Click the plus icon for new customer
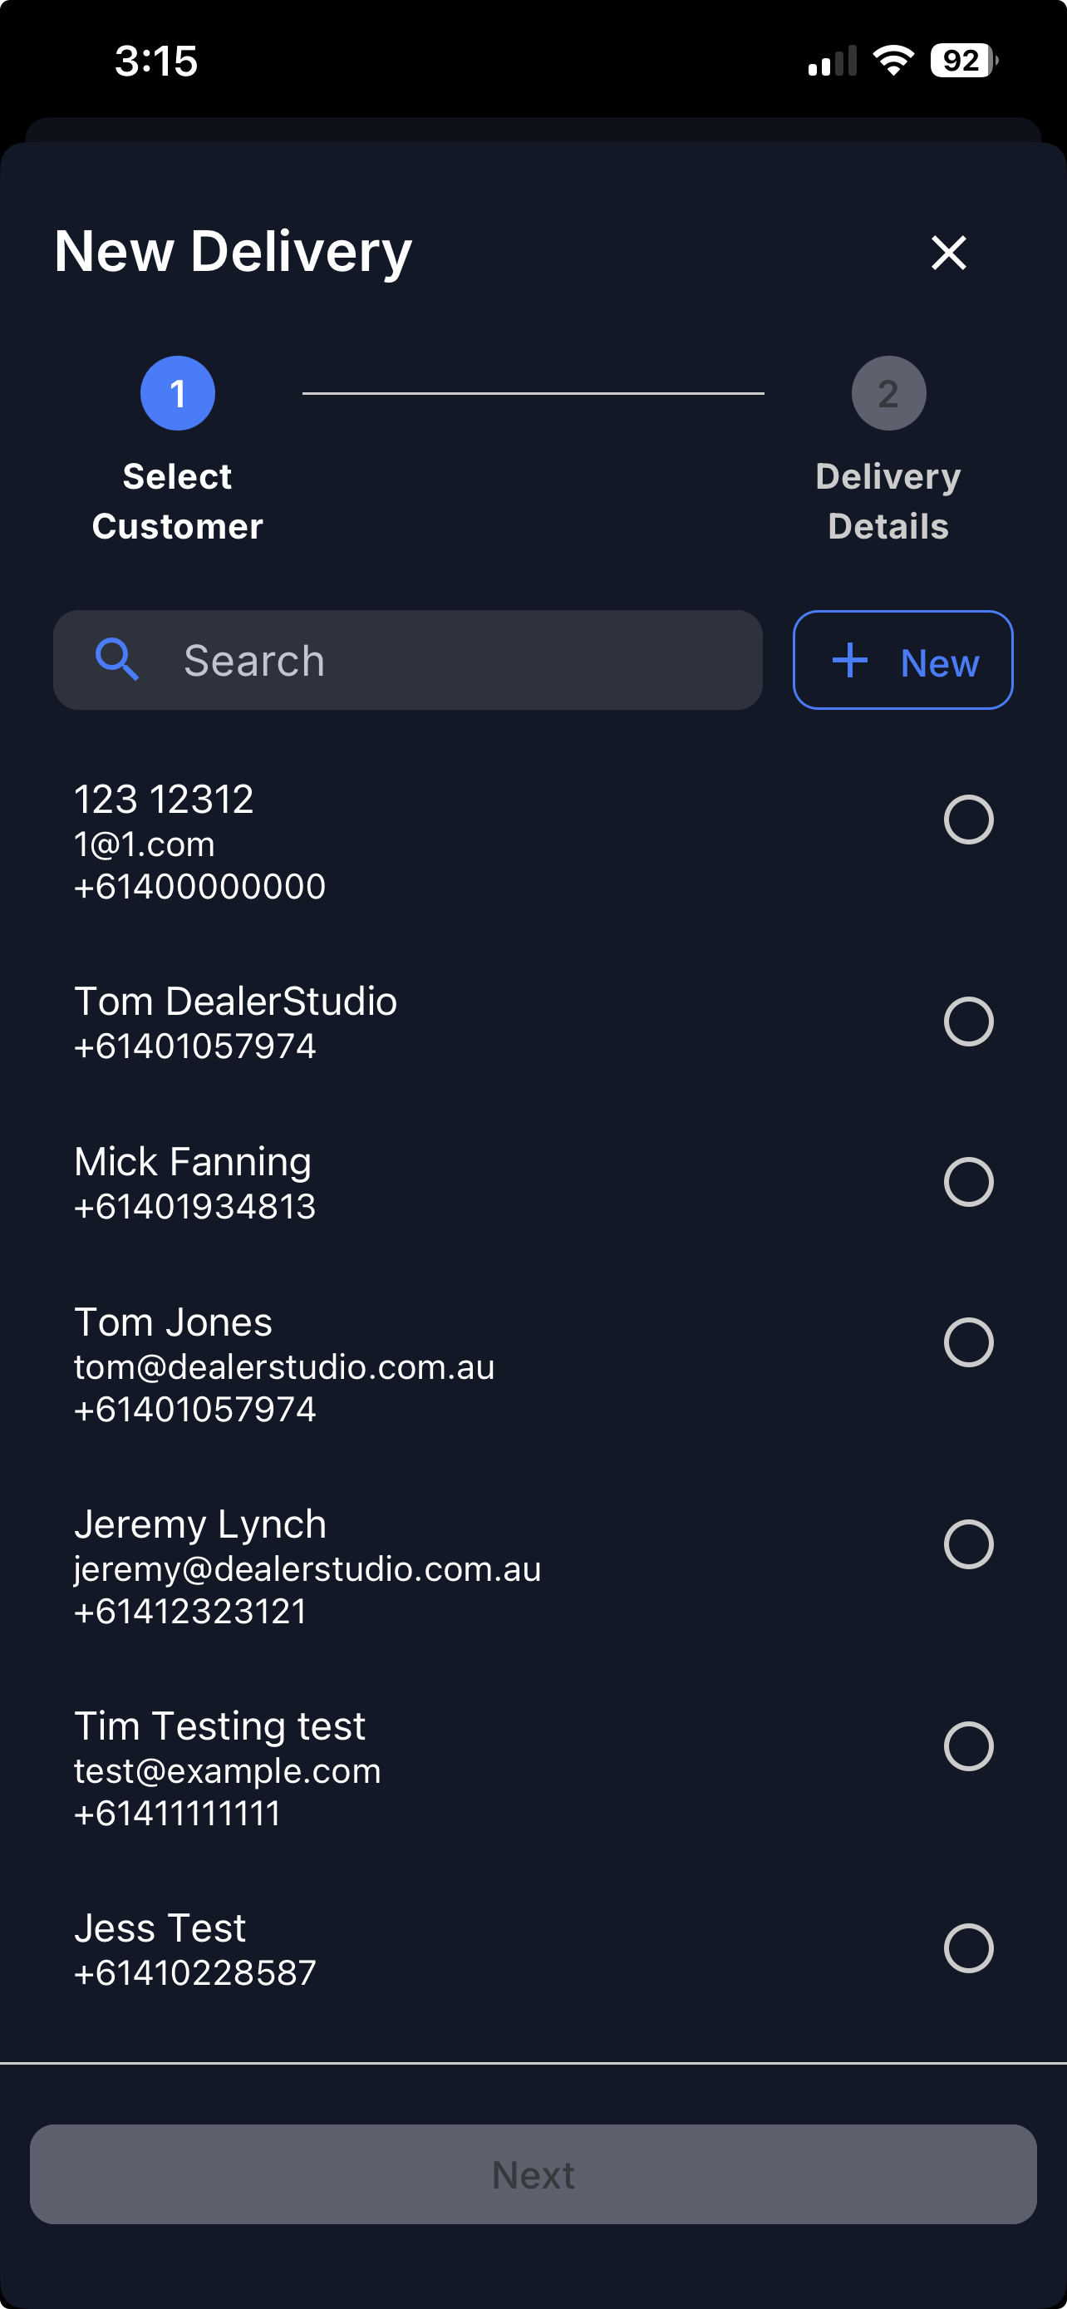Viewport: 1067px width, 2309px height. tap(849, 661)
